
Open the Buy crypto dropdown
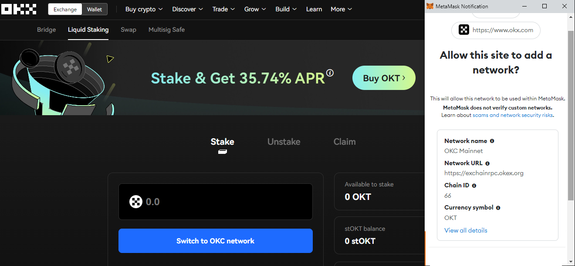pos(144,9)
